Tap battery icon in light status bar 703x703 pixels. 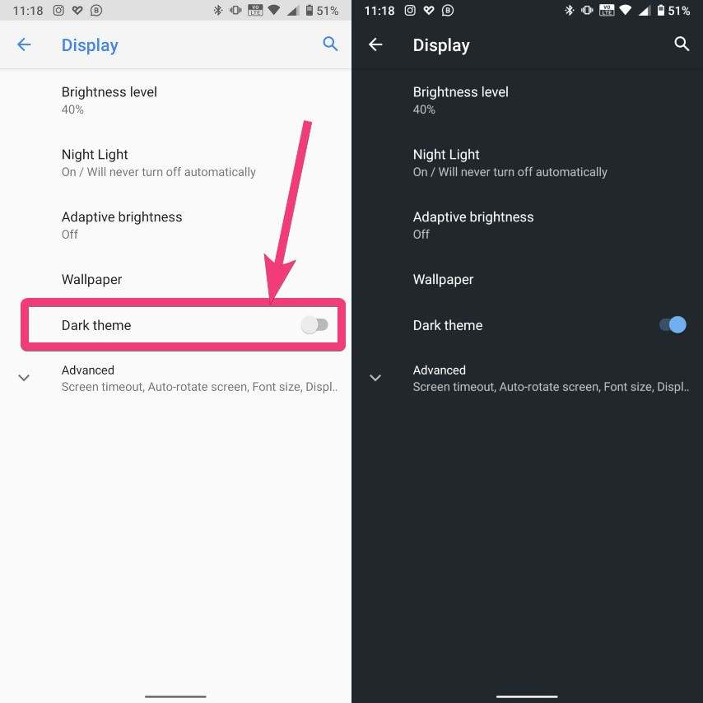[310, 11]
